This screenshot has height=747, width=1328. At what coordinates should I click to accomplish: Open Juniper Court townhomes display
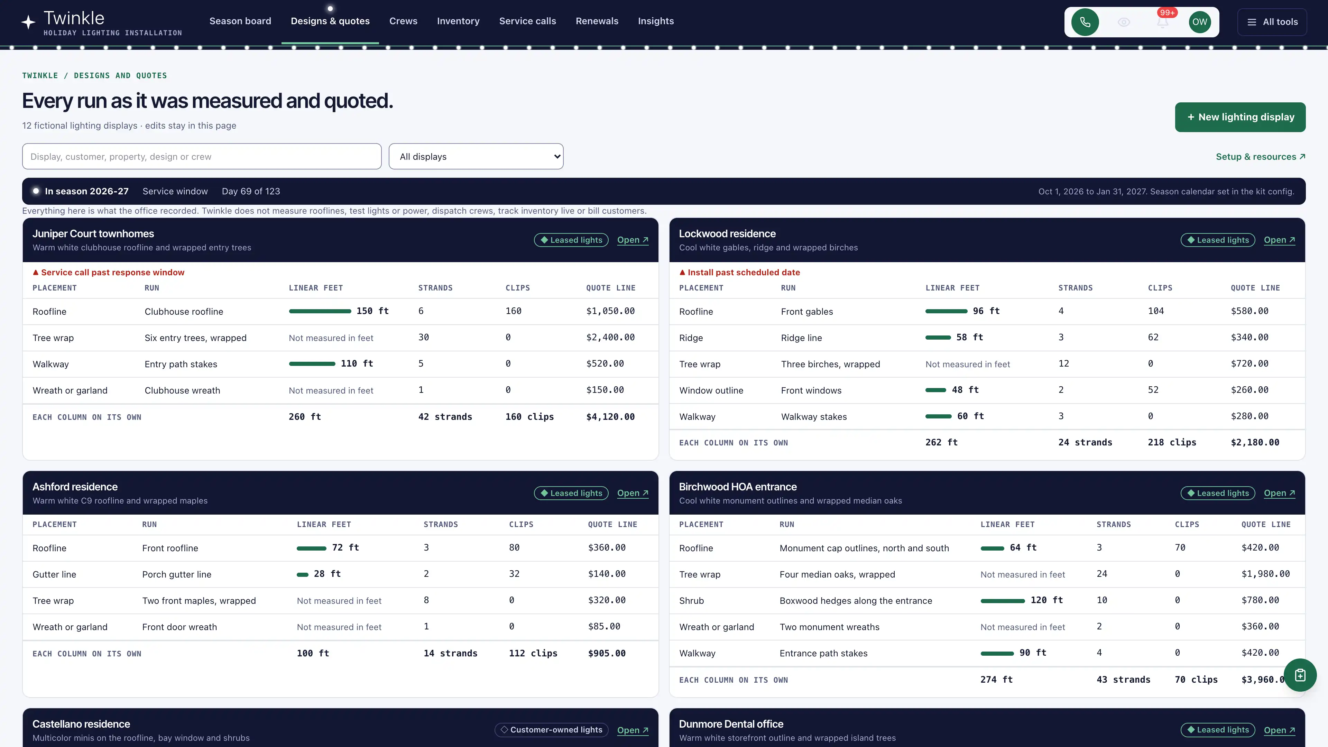[633, 240]
